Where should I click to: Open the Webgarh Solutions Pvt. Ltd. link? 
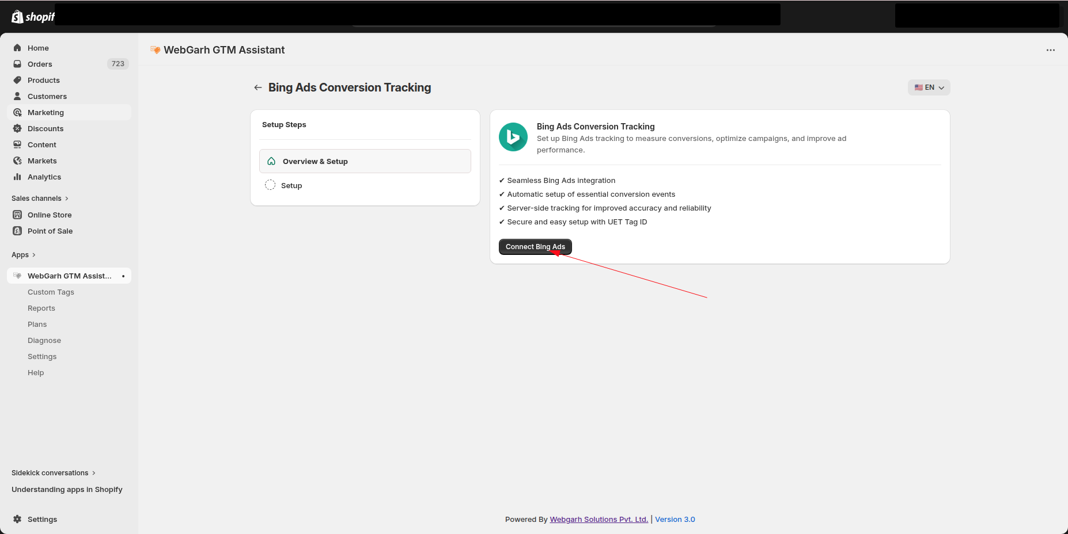pos(599,519)
